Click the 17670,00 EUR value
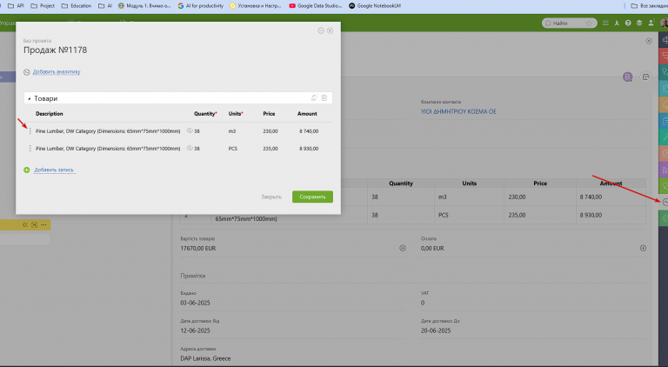 [198, 248]
